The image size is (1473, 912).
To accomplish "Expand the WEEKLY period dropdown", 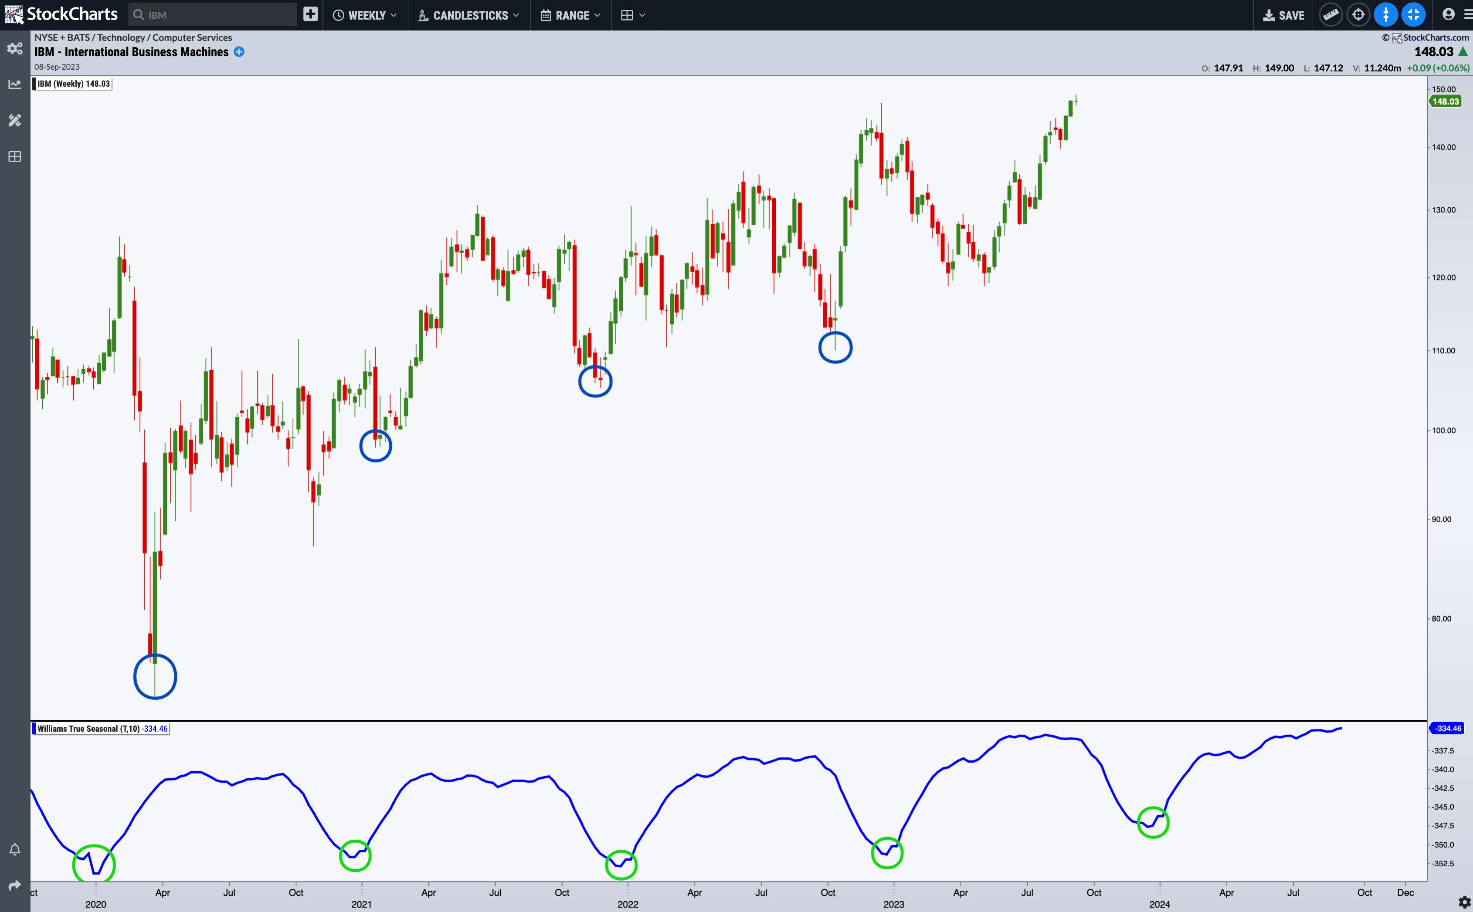I will tap(365, 15).
